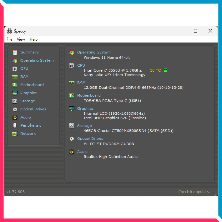Select the RAM stick icon in sidebar
Viewport: 222px width, 222px height.
[x=15, y=77]
